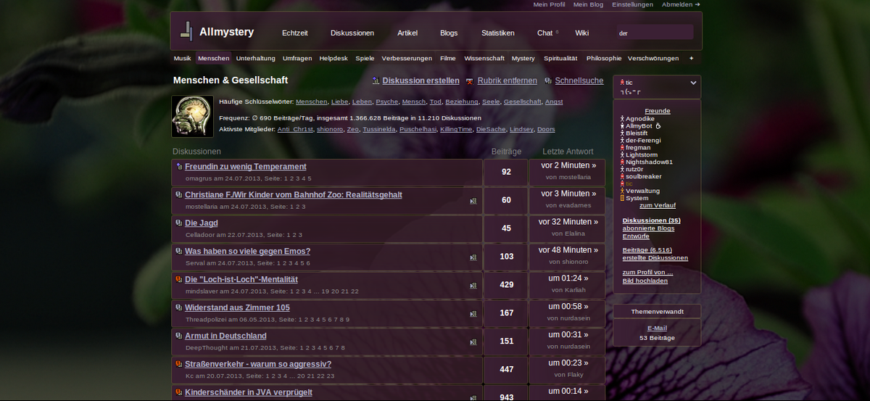Viewport: 870px width, 401px height.
Task: Open the Echtzeit menu
Action: (x=295, y=33)
